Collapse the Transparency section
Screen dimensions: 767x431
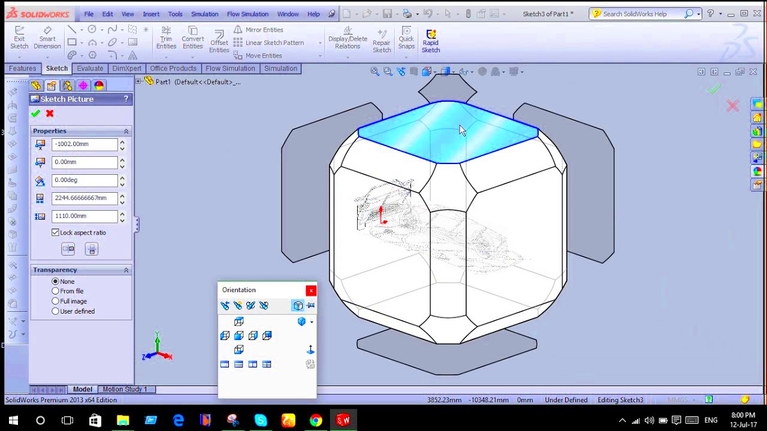pos(126,270)
